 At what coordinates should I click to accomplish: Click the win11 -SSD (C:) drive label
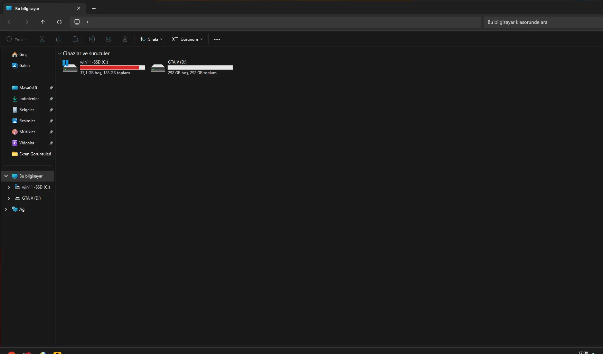[x=94, y=62]
